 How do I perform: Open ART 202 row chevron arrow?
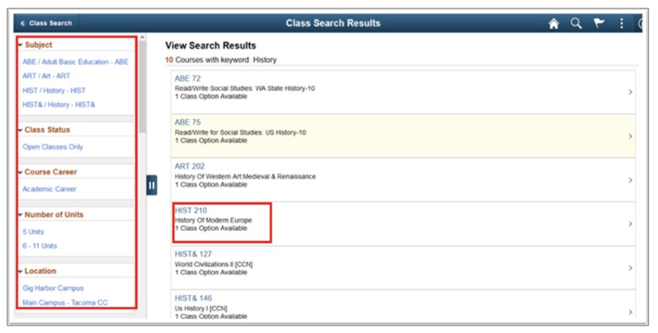click(x=630, y=180)
